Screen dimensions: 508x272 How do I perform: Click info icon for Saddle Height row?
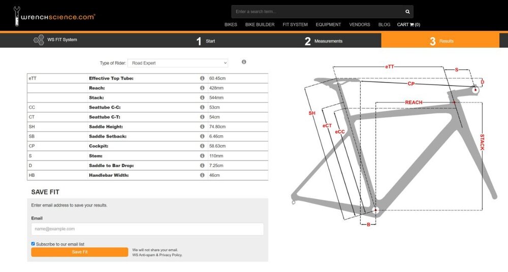tap(202, 127)
